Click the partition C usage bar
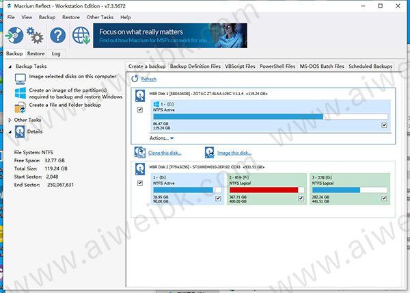Screen dimensions: 410x293 [x=271, y=116]
